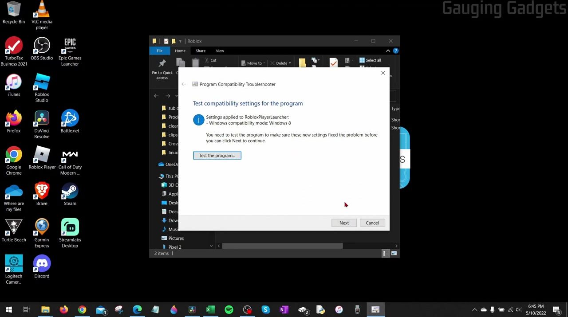The width and height of the screenshot is (568, 317).
Task: Select the Streamlabs Desktop icon
Action: point(70,234)
